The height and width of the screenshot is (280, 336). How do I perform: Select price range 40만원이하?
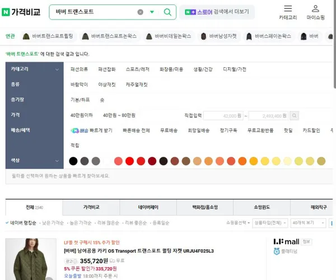click(81, 115)
